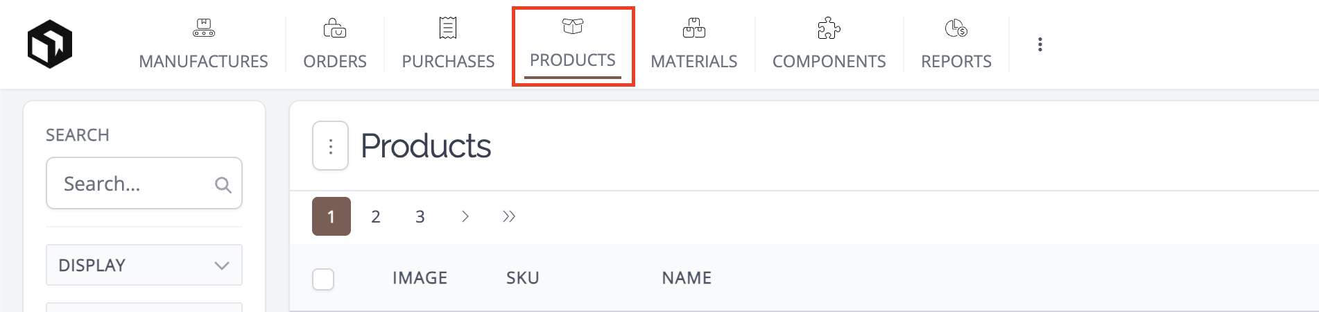The width and height of the screenshot is (1319, 312).
Task: Sort by the SKU column header
Action: [x=523, y=278]
